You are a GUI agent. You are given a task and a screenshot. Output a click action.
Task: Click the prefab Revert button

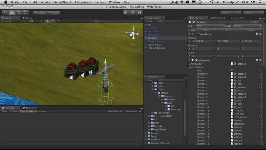(x=229, y=30)
